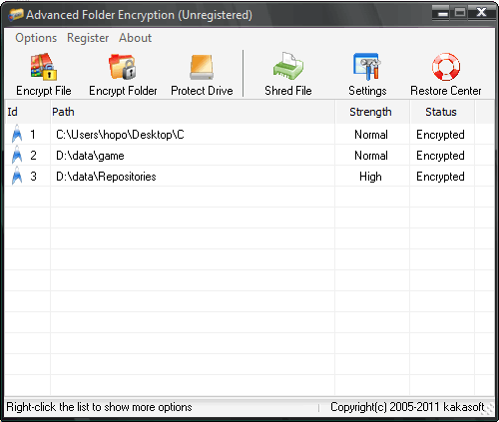Click the Encrypt File toolbar icon
The image size is (499, 422).
[x=44, y=67]
